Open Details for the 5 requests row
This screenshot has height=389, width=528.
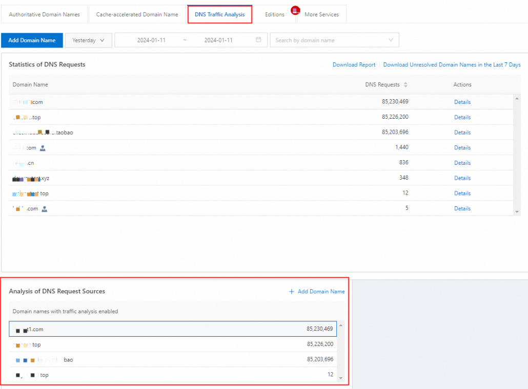pos(462,208)
